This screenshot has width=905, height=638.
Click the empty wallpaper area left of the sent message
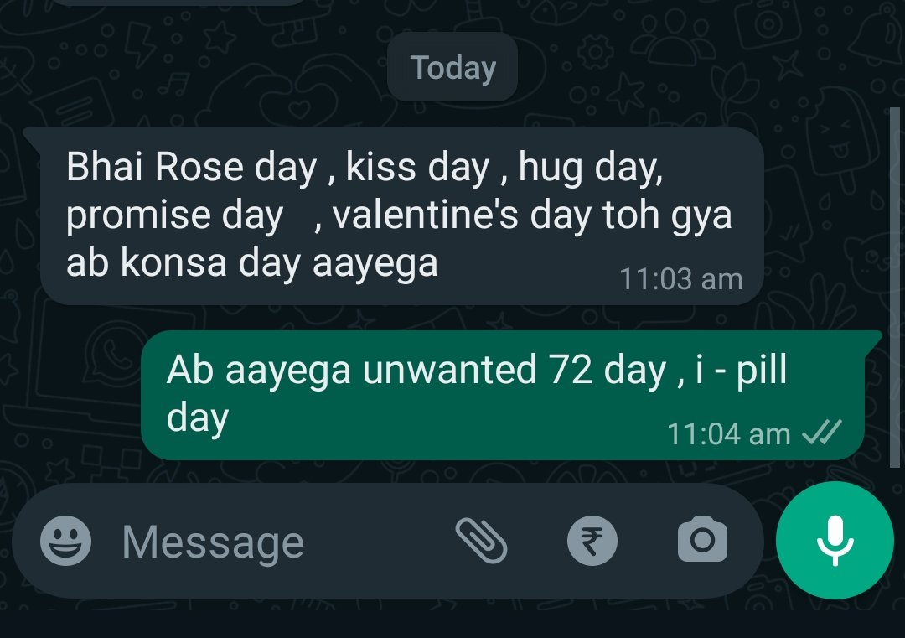pyautogui.click(x=70, y=396)
